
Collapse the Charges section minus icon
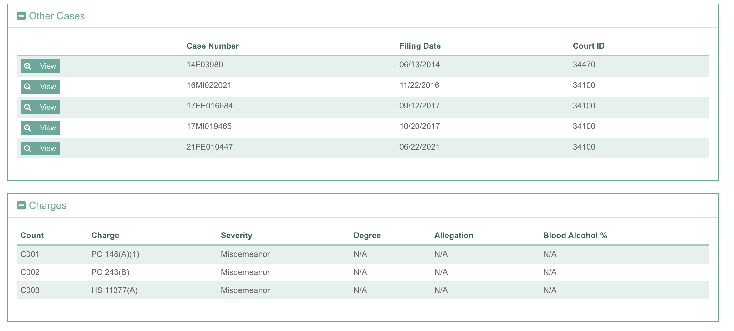coord(21,205)
